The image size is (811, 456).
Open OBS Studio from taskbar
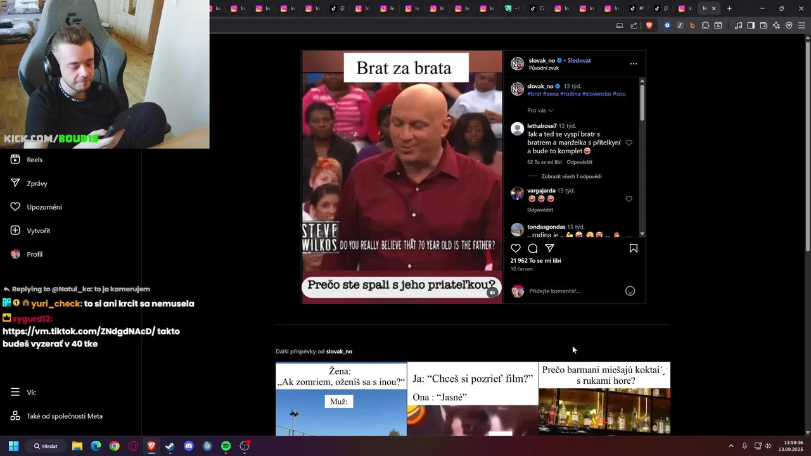click(x=245, y=446)
